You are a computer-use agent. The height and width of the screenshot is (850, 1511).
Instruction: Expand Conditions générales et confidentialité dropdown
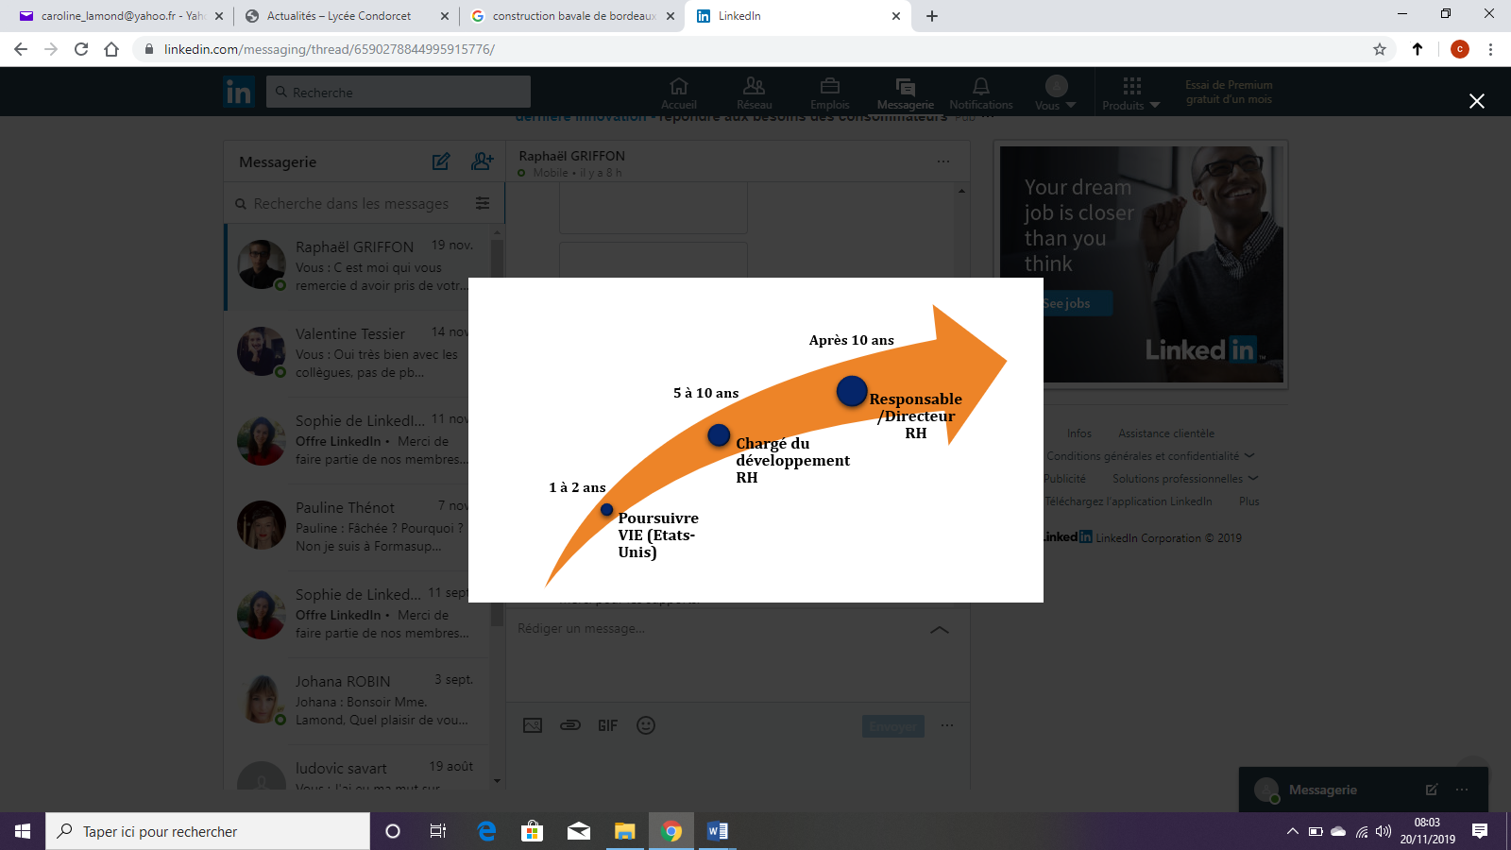[x=1149, y=456]
